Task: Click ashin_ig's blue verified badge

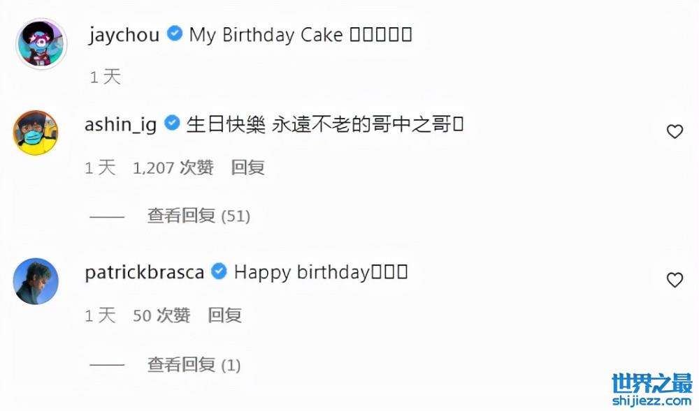Action: coord(172,123)
